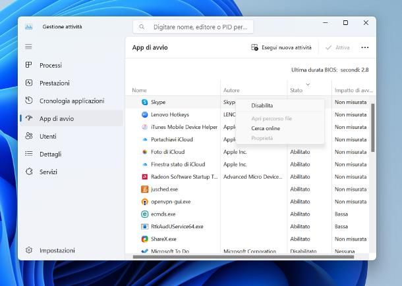The image size is (402, 286).
Task: Click the Processi sidebar icon
Action: click(29, 65)
